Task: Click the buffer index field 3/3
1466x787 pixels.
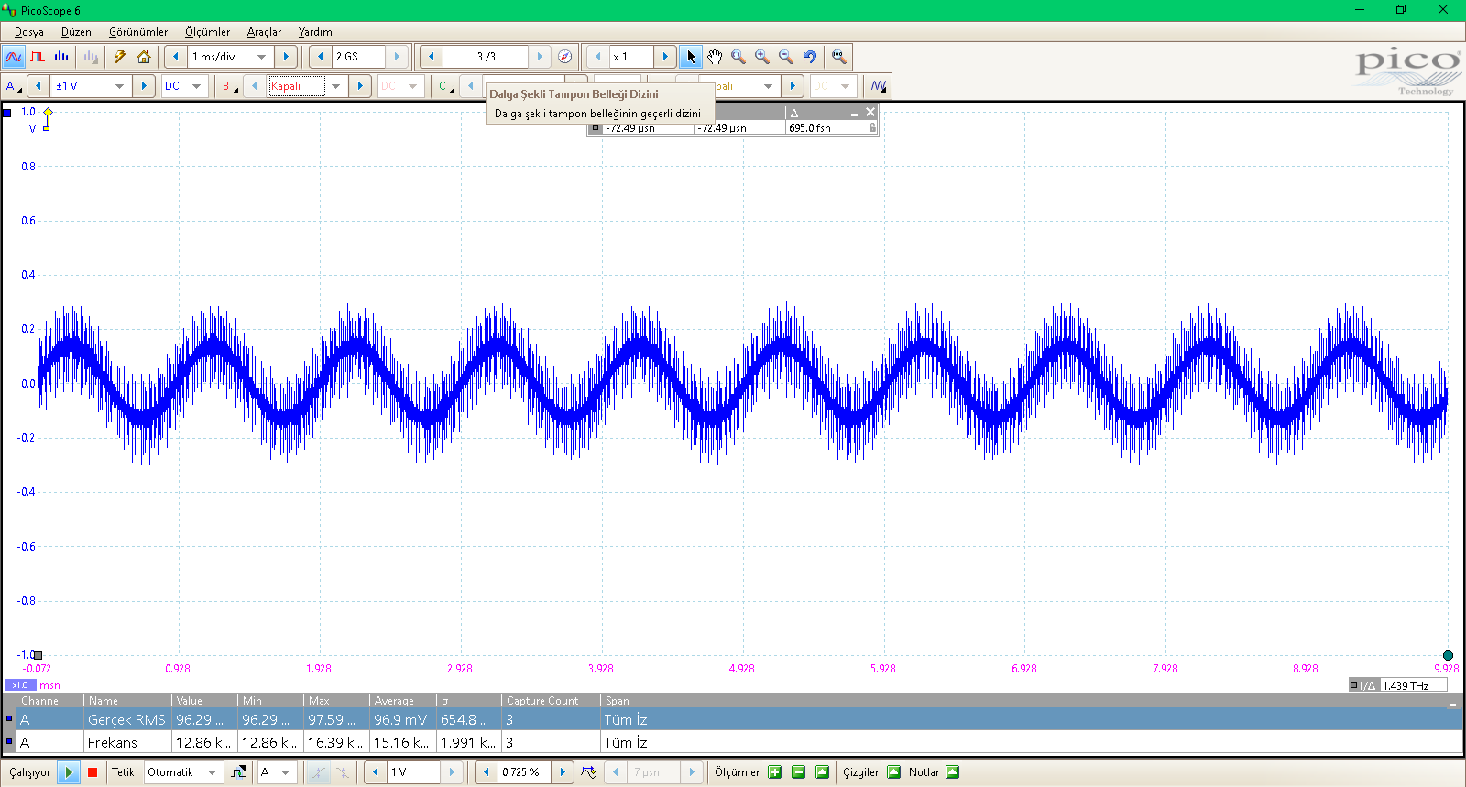Action: tap(486, 57)
